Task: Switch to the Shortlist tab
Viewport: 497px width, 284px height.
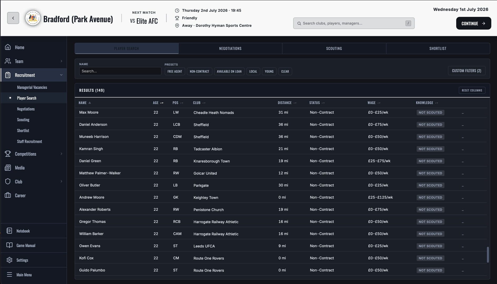Action: [438, 48]
